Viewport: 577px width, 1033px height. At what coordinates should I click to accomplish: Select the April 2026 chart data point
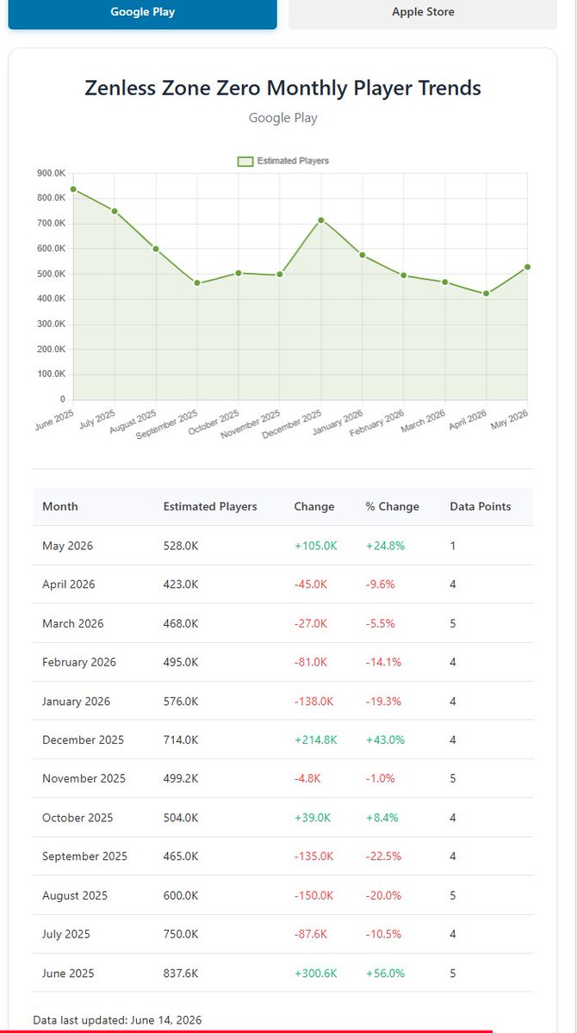[487, 294]
